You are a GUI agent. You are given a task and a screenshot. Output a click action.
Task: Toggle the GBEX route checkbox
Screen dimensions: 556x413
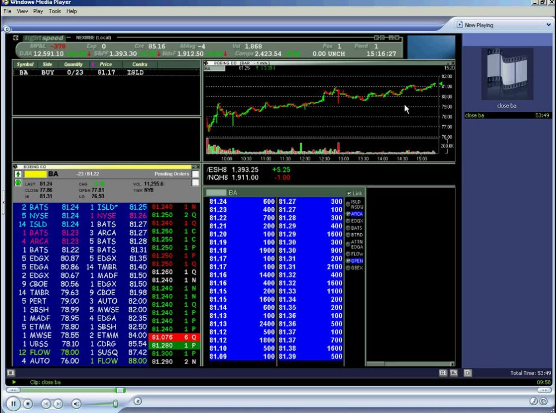click(348, 268)
